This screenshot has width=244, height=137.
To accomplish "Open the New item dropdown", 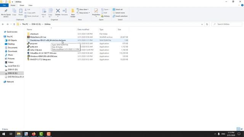I will pos(83,10).
